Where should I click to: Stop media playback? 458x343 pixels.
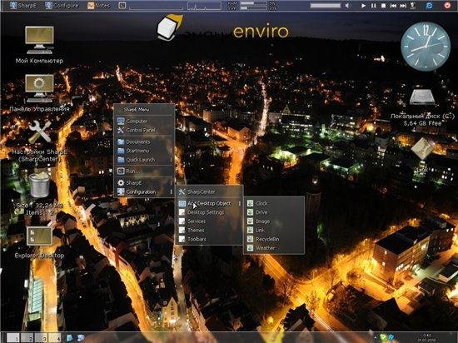coord(384,6)
